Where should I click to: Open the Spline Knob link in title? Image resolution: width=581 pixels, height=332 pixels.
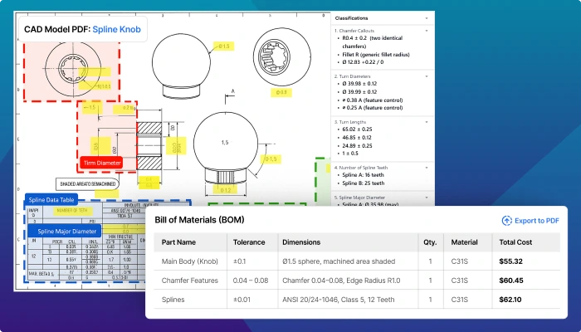[116, 29]
